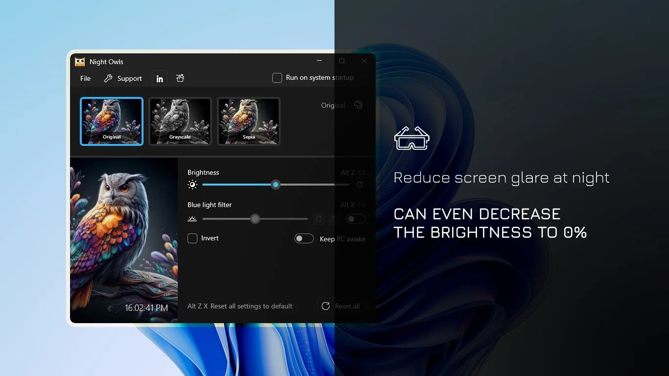This screenshot has height=376, width=669.
Task: Select the Sepia filter thumbnail
Action: click(x=249, y=121)
